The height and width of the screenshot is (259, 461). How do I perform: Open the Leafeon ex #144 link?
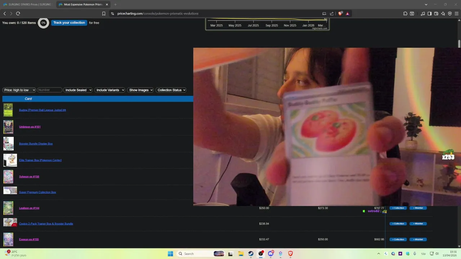point(29,208)
